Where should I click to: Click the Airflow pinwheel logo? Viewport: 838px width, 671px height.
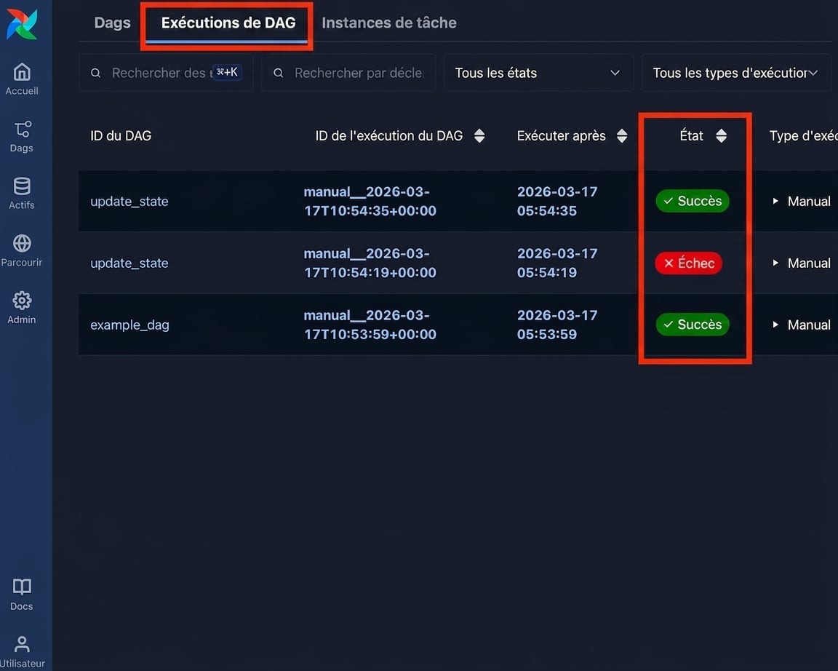pyautogui.click(x=22, y=24)
